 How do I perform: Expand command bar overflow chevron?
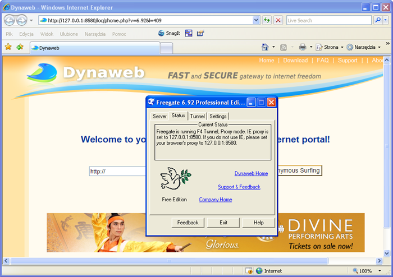tap(387, 44)
